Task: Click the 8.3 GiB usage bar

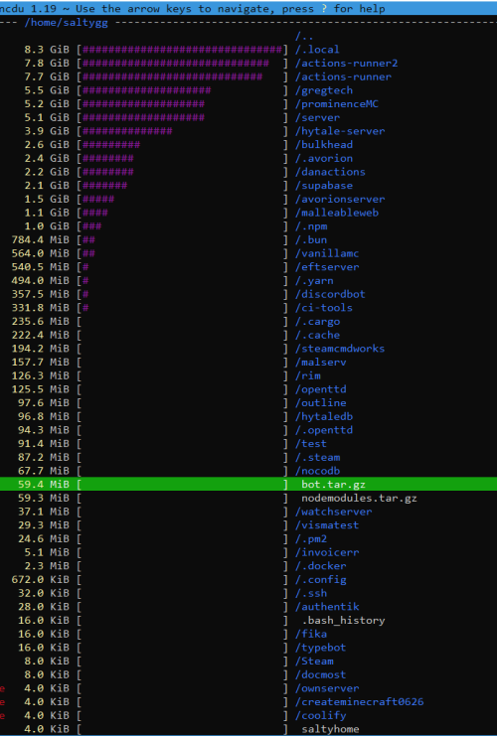Action: tap(183, 50)
